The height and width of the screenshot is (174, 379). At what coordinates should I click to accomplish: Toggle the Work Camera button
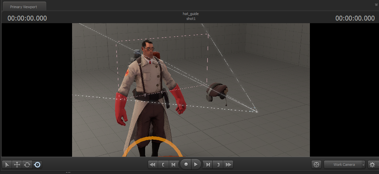(344, 165)
